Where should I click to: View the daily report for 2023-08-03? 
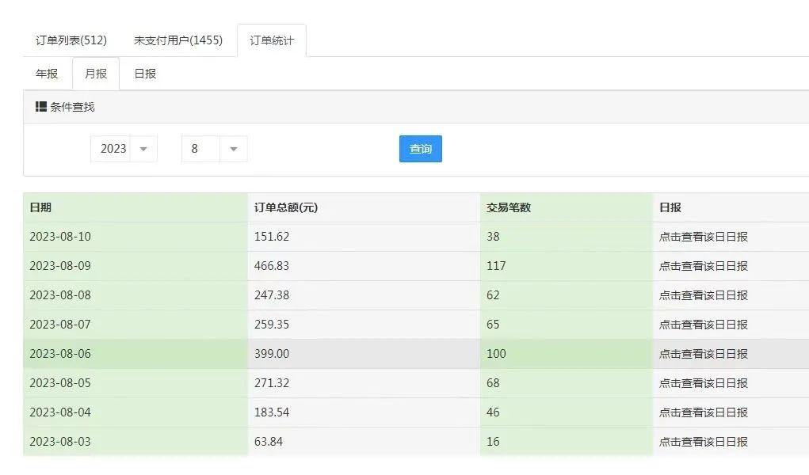[x=702, y=442]
